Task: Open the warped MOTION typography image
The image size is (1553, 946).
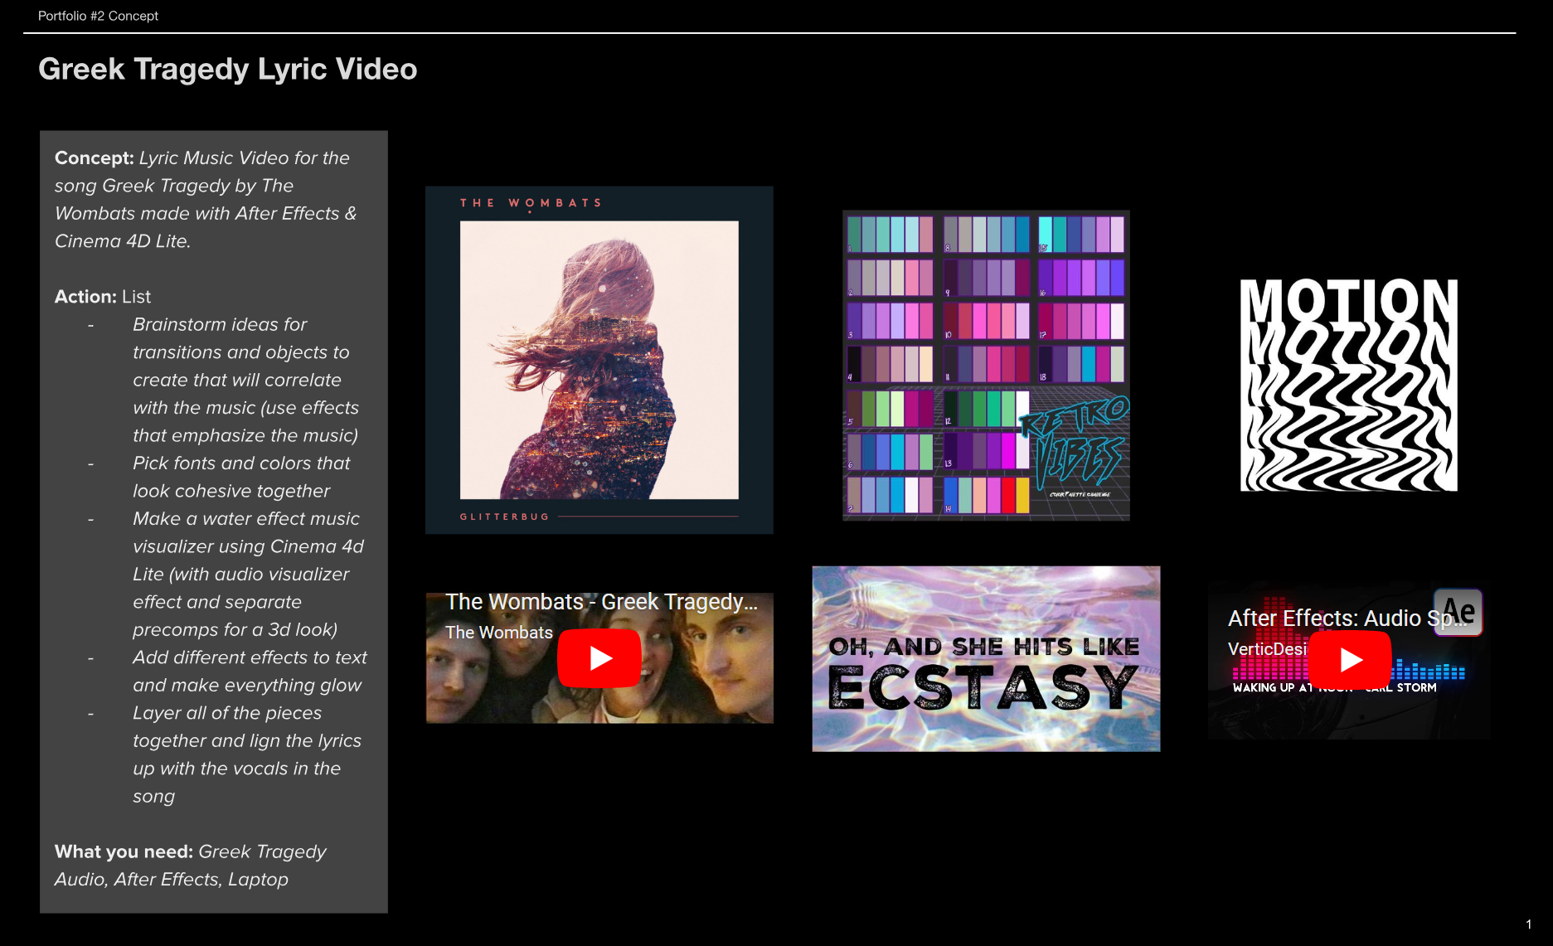Action: click(x=1349, y=385)
